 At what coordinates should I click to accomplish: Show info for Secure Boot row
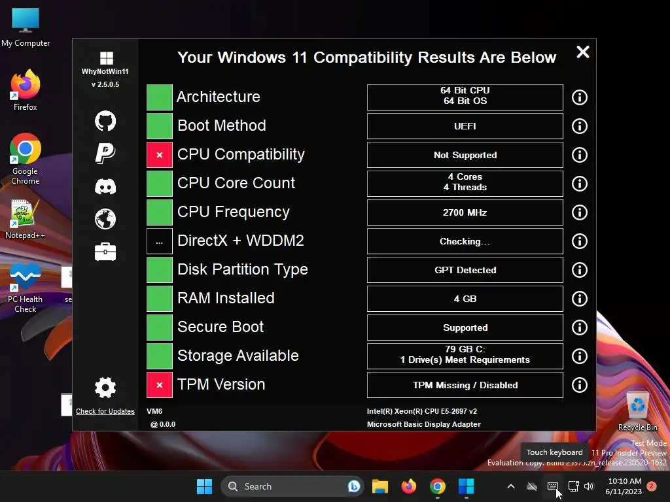pyautogui.click(x=580, y=327)
